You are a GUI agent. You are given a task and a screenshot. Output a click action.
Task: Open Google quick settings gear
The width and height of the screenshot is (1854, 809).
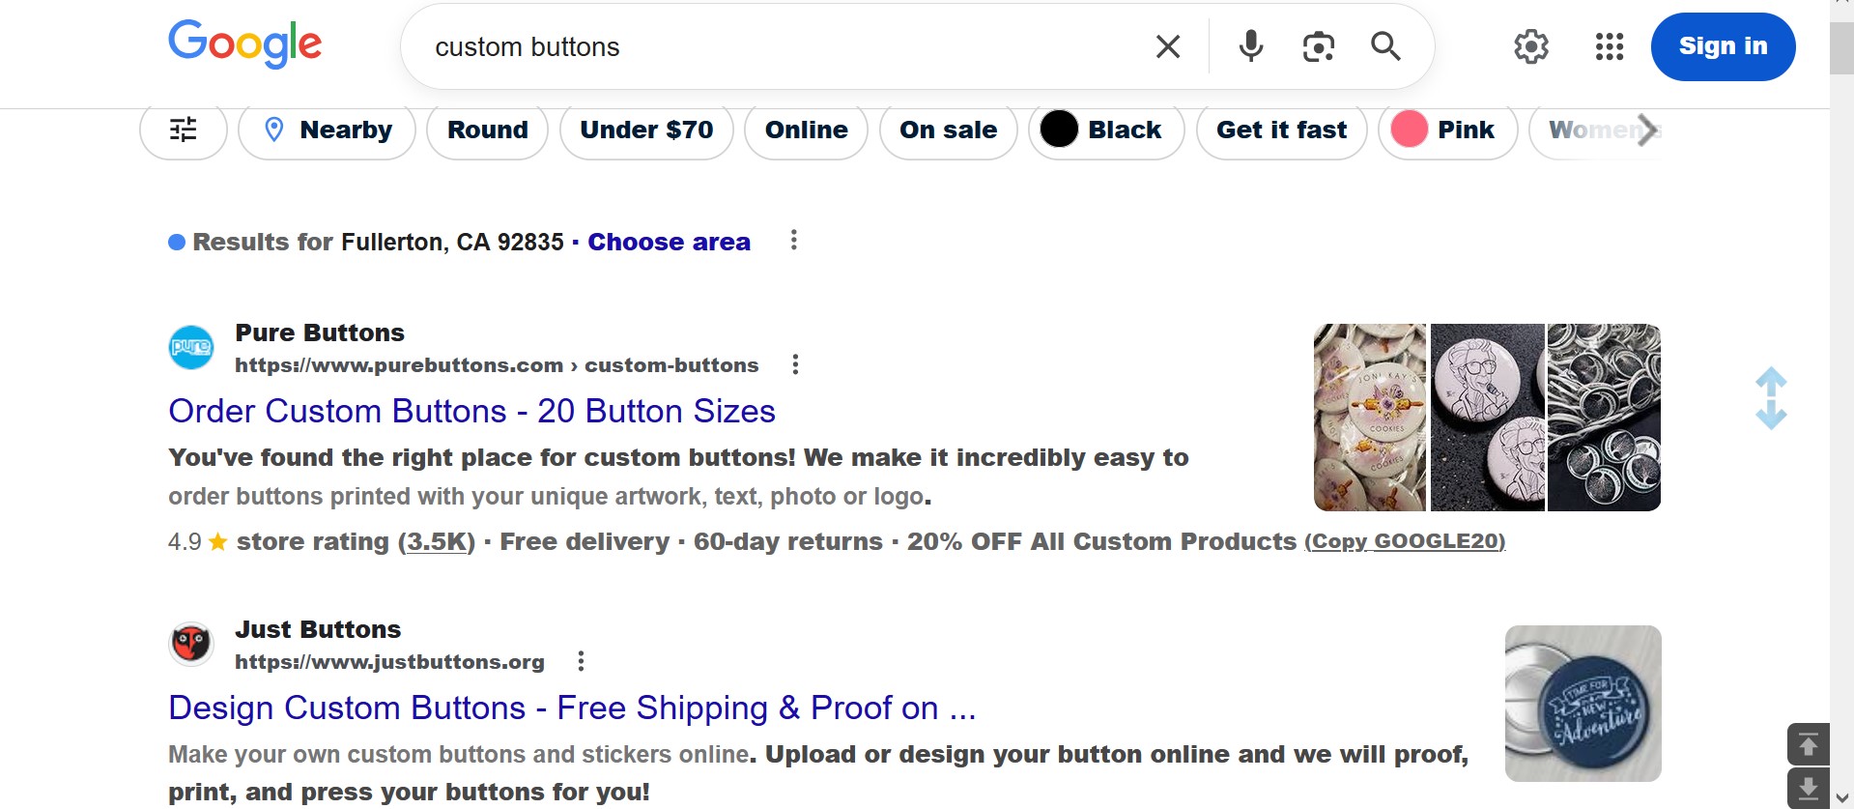click(x=1530, y=46)
